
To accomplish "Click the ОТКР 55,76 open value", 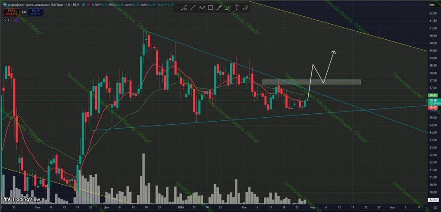I will point(100,5).
